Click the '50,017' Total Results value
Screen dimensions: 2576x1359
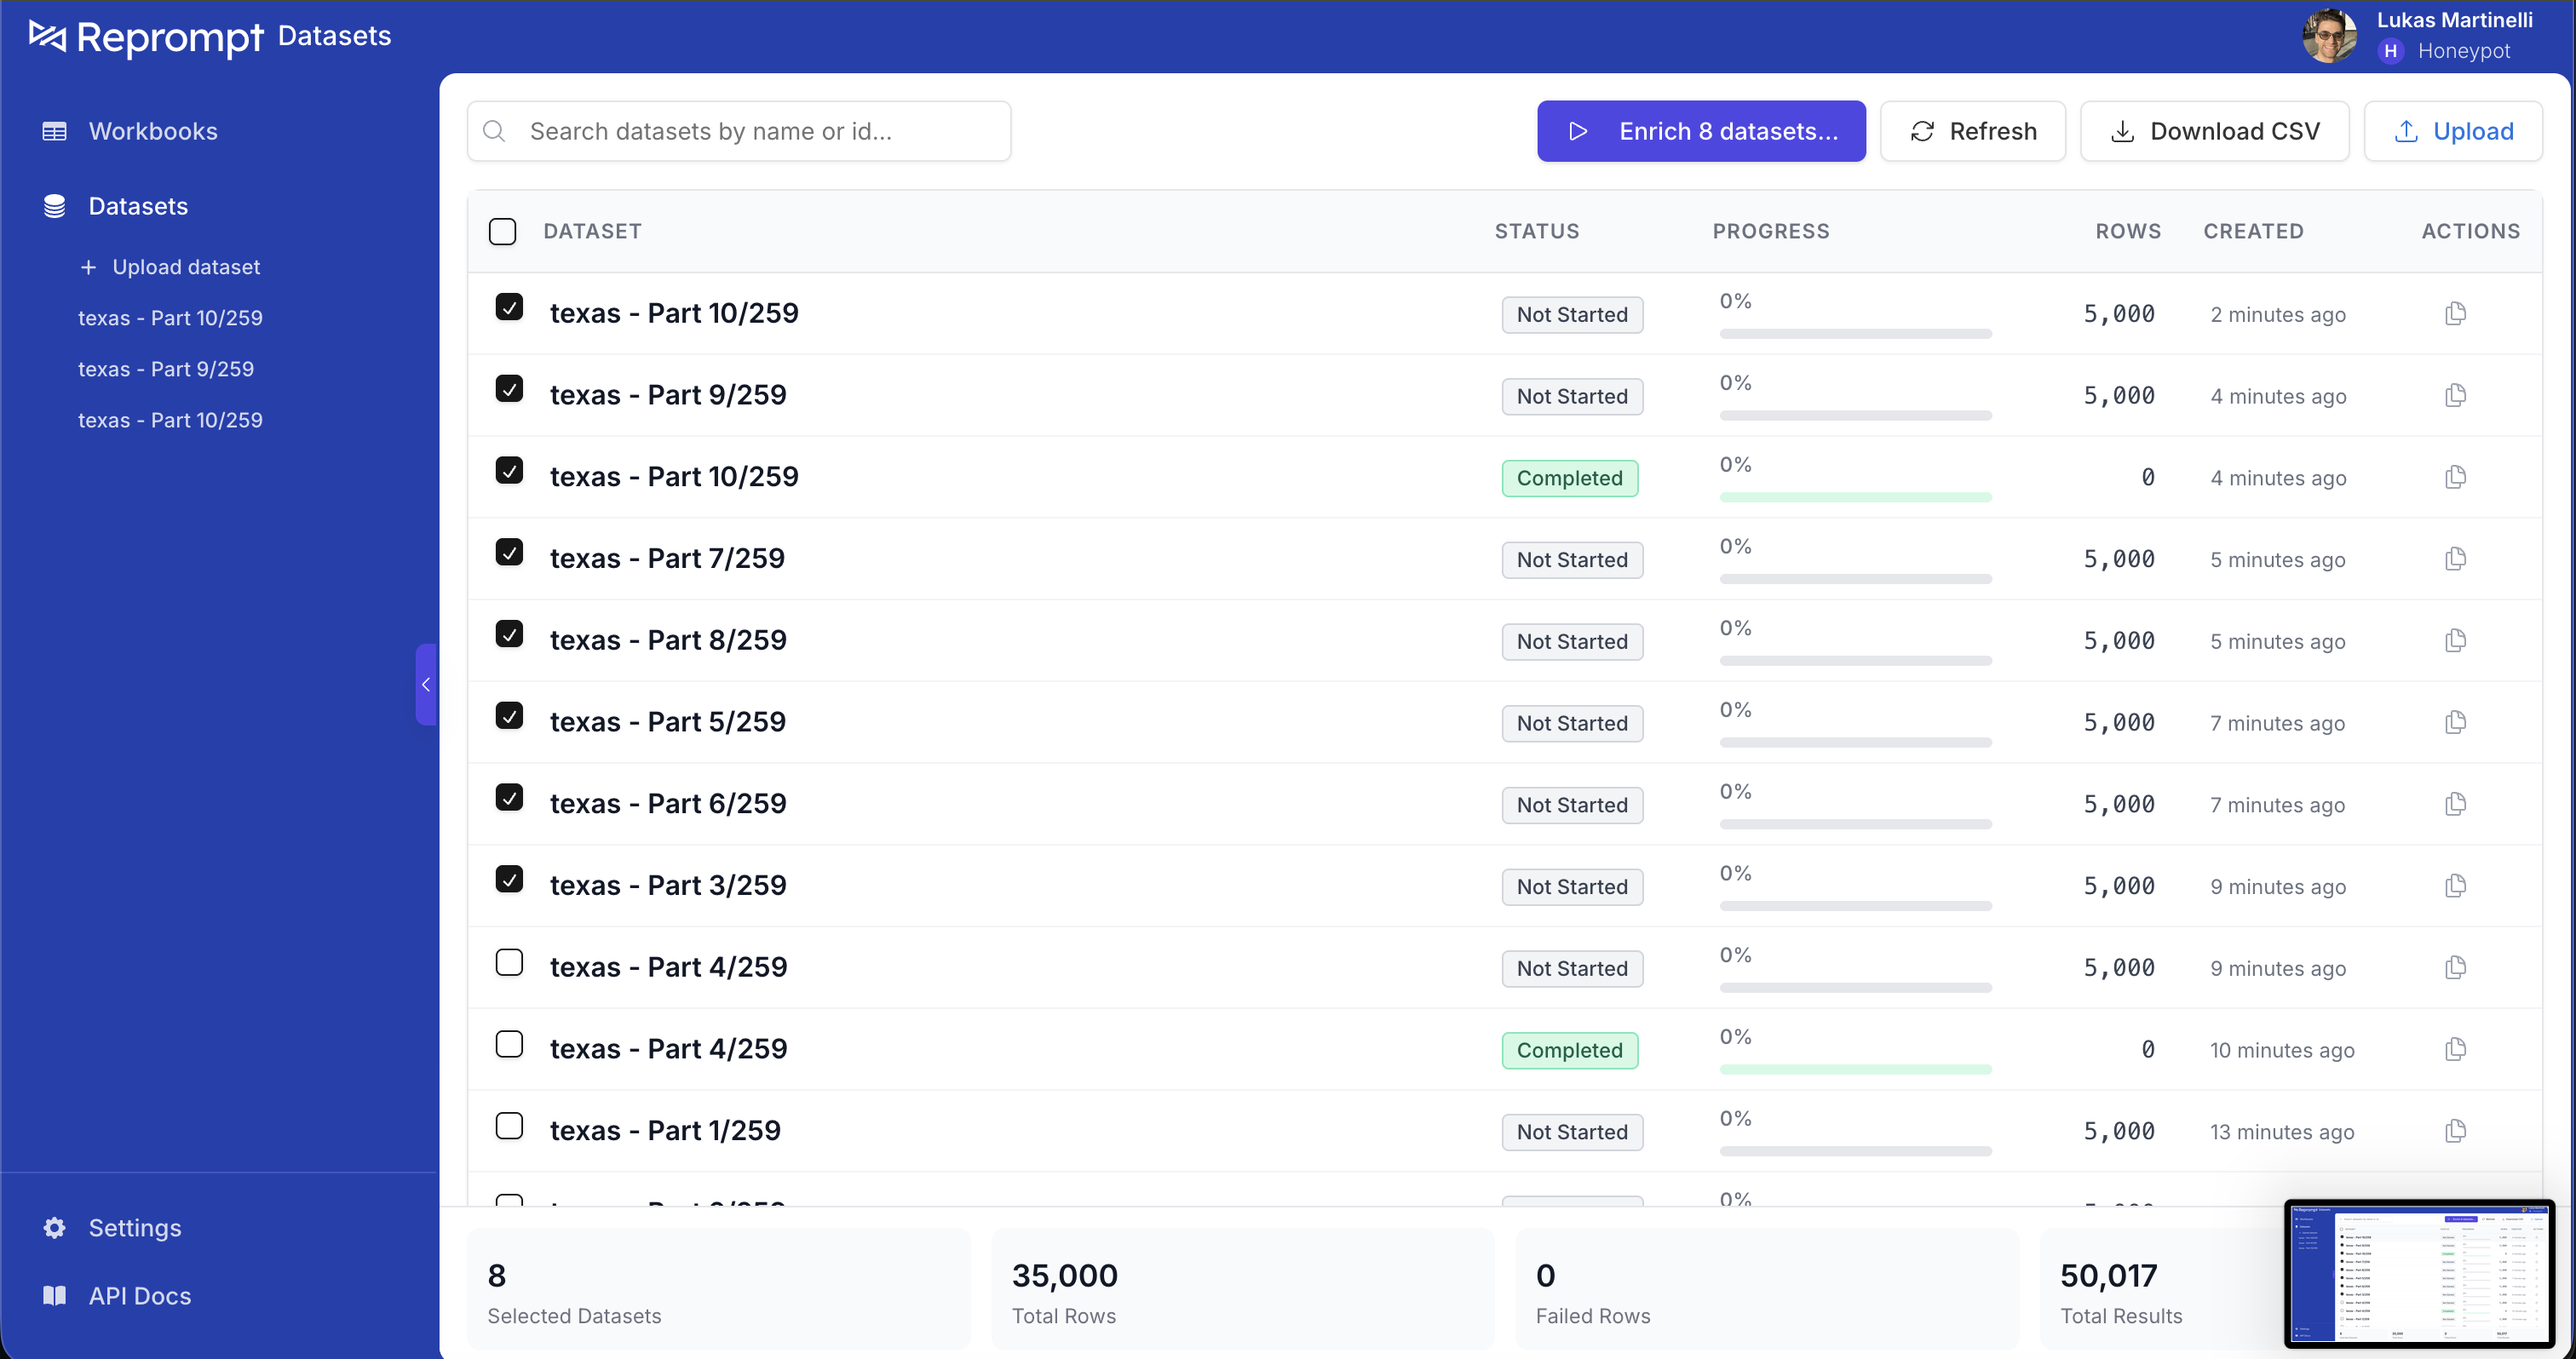[2108, 1275]
